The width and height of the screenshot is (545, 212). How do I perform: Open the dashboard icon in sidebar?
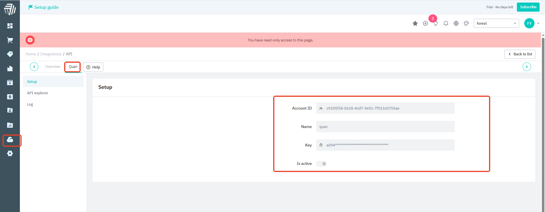click(x=10, y=26)
